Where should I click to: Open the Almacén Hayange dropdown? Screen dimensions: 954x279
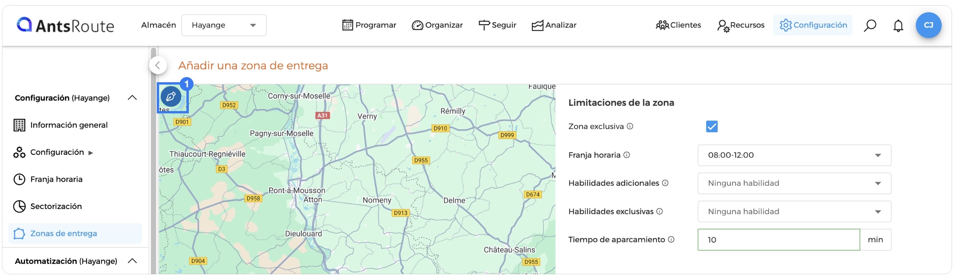224,25
